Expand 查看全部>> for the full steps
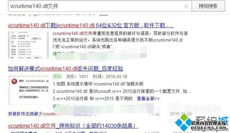 tap(148, 99)
